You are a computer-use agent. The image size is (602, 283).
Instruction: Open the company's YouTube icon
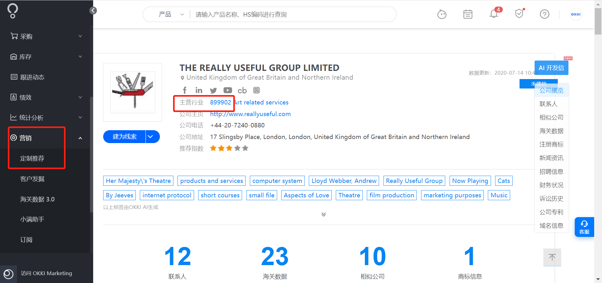click(x=228, y=90)
